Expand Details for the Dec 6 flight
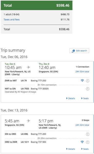Screen dimensions: 94x154 click(71, 98)
